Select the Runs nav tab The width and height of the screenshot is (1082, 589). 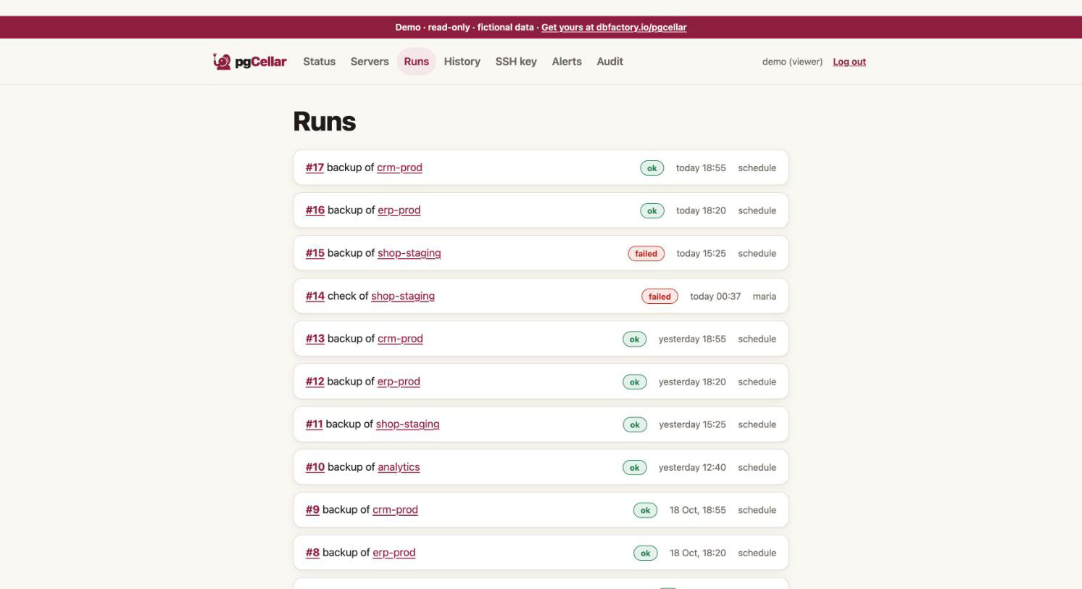(417, 62)
